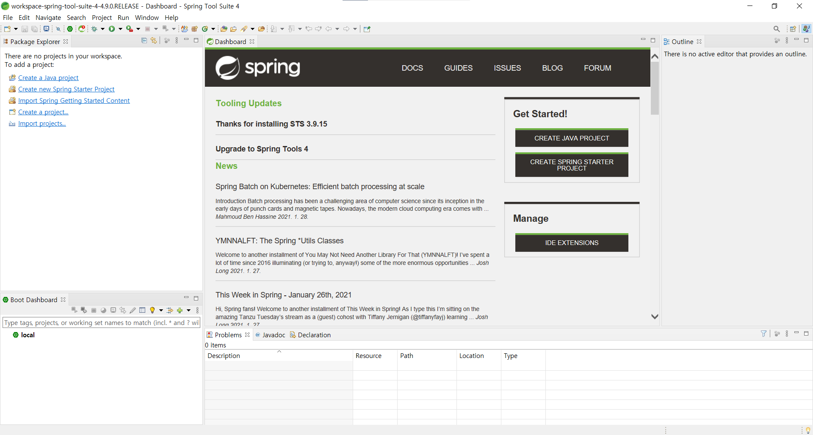Open the Run dropdown arrow

120,29
